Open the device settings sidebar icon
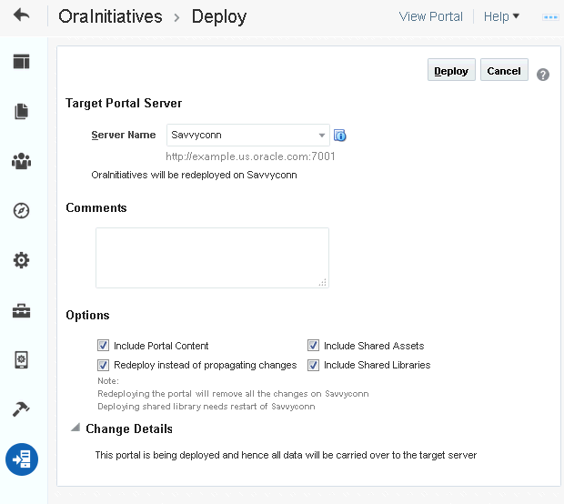564x504 pixels. [x=22, y=360]
